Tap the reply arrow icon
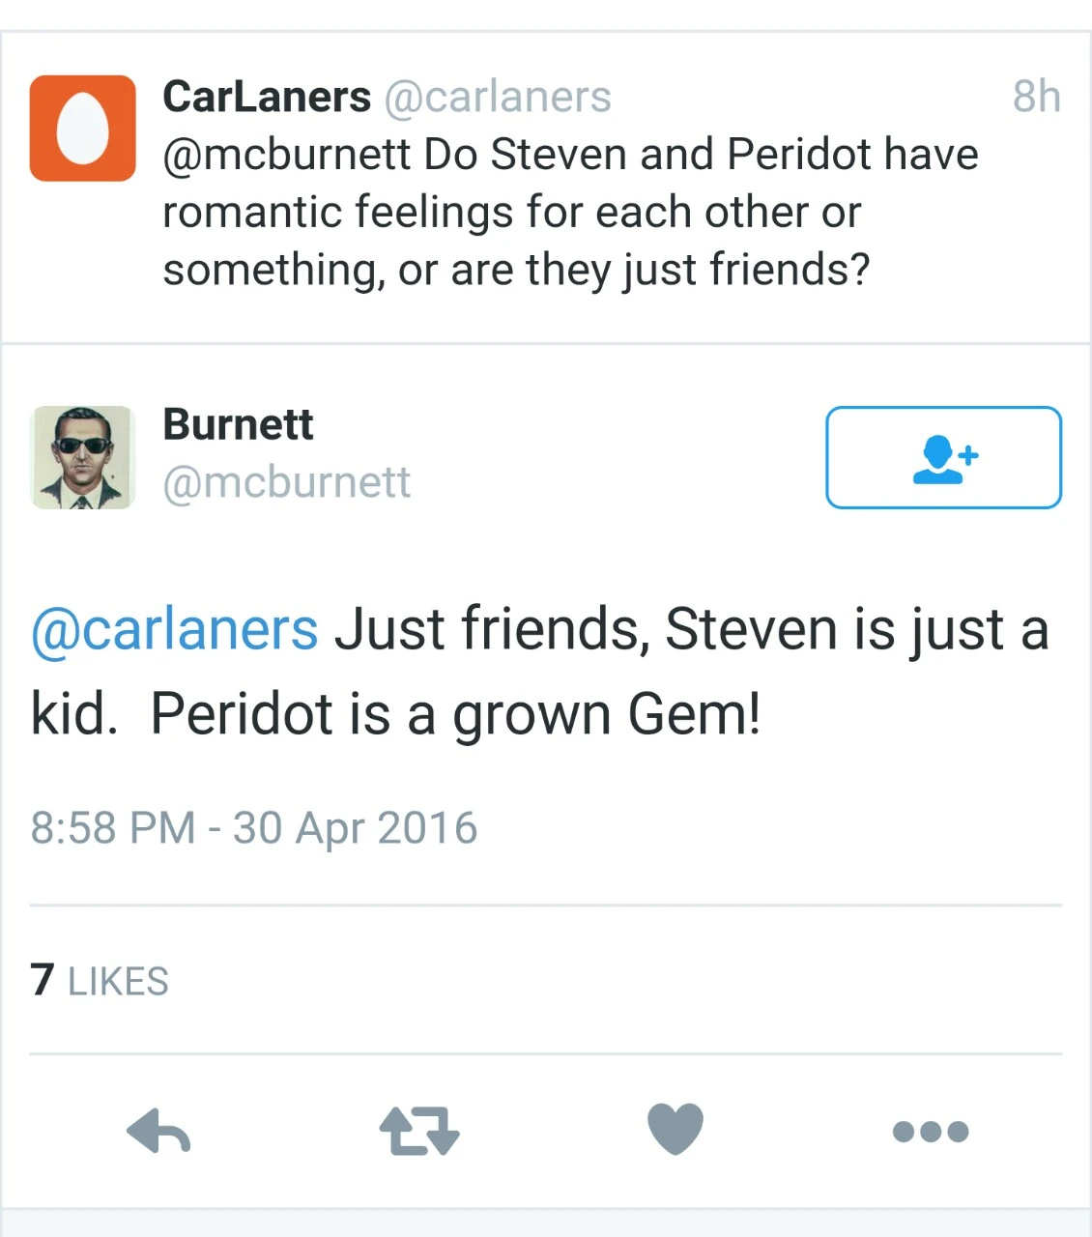The height and width of the screenshot is (1237, 1092). pos(158,1131)
